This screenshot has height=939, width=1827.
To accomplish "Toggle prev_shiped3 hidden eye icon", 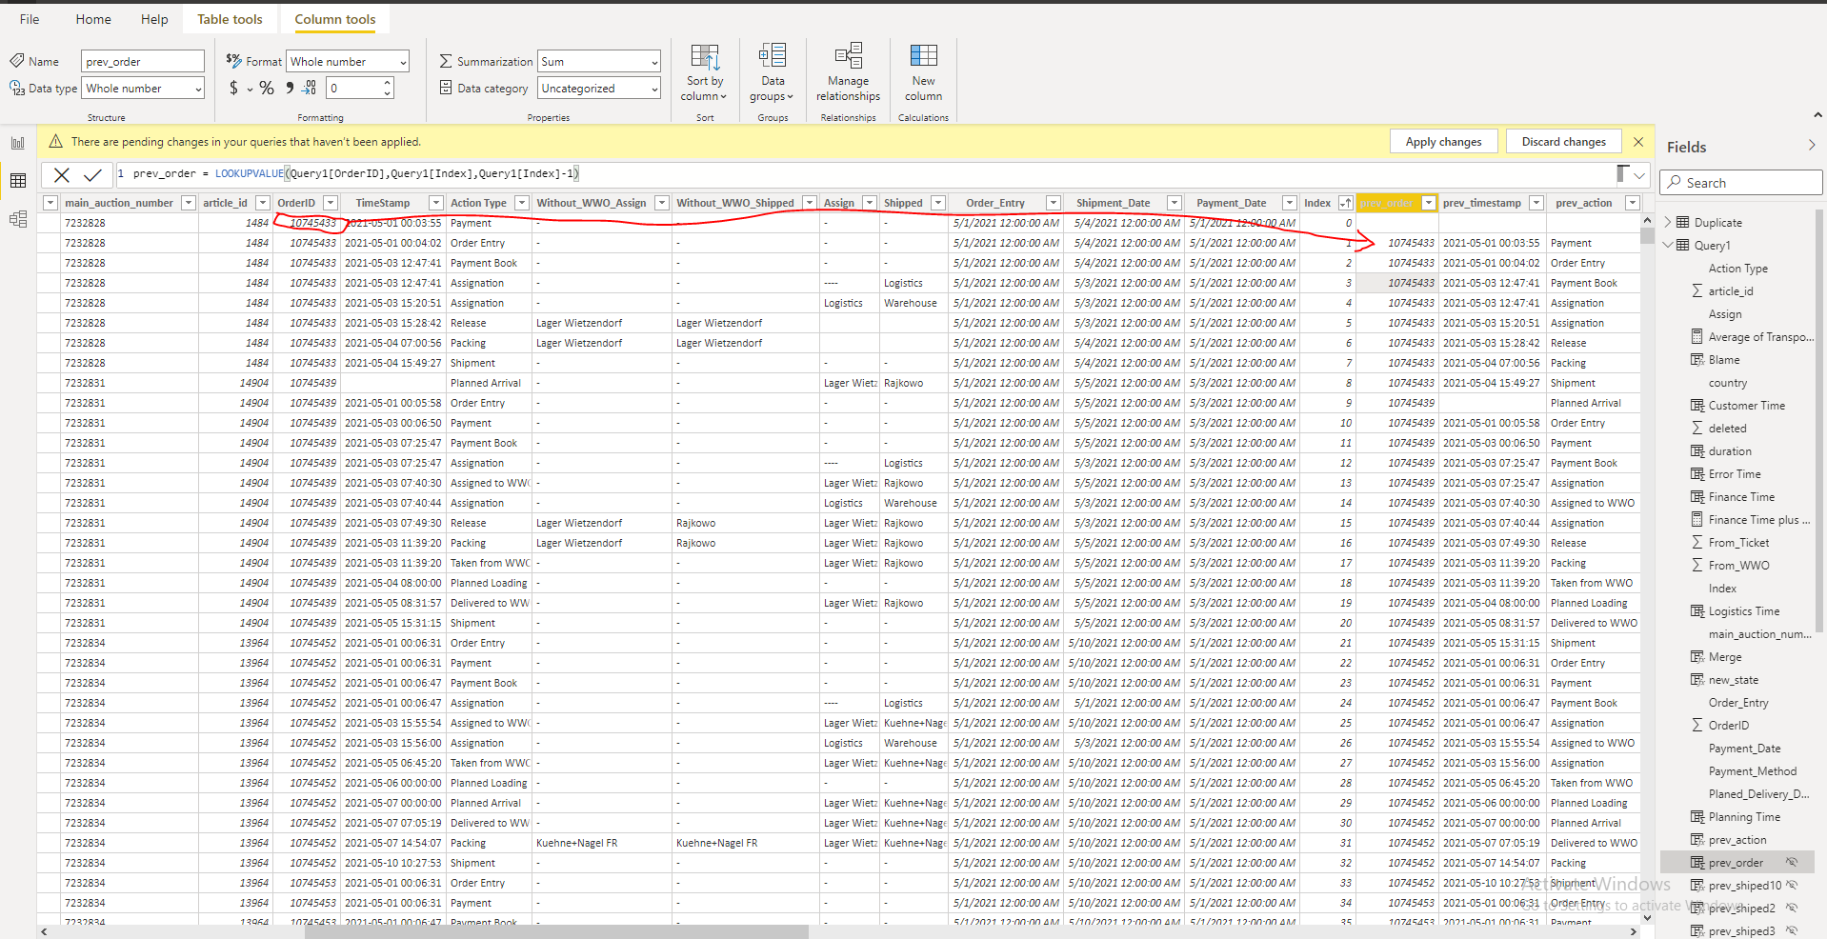I will click(1792, 931).
